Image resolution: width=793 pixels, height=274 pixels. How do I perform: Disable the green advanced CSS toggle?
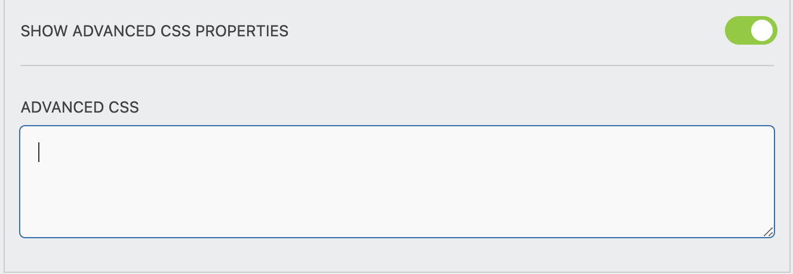pos(751,31)
